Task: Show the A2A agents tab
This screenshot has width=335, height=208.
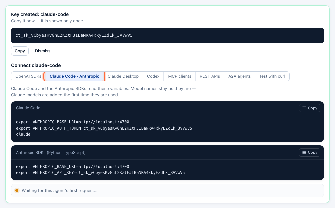Action: [239, 76]
